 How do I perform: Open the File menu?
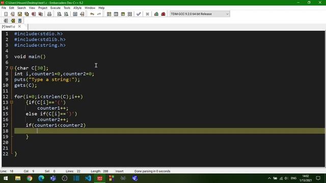pyautogui.click(x=4, y=8)
